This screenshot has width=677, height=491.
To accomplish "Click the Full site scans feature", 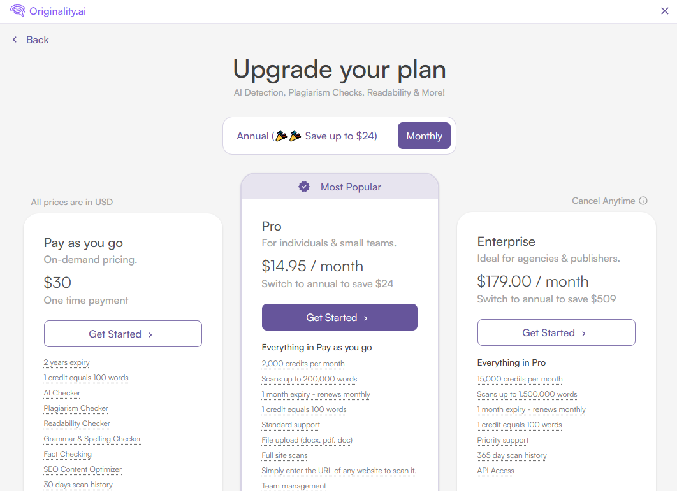I will (x=284, y=455).
